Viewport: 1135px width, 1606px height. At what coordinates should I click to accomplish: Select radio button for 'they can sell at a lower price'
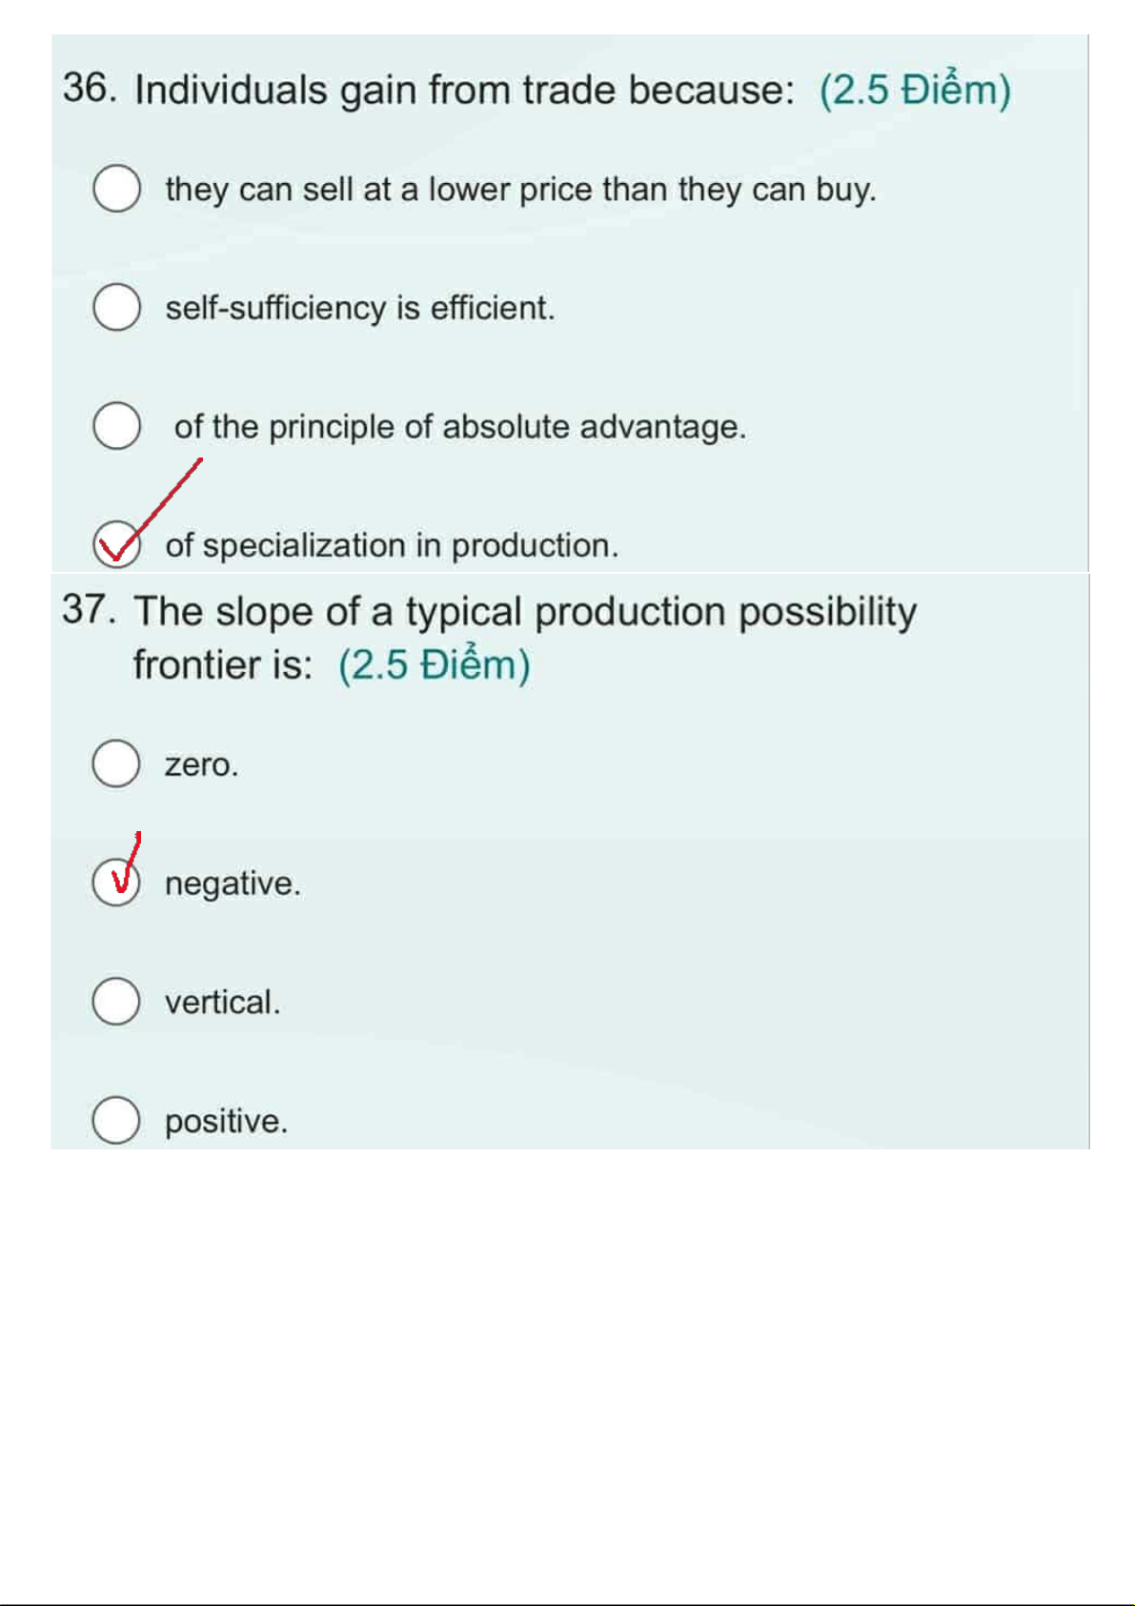coord(117,189)
